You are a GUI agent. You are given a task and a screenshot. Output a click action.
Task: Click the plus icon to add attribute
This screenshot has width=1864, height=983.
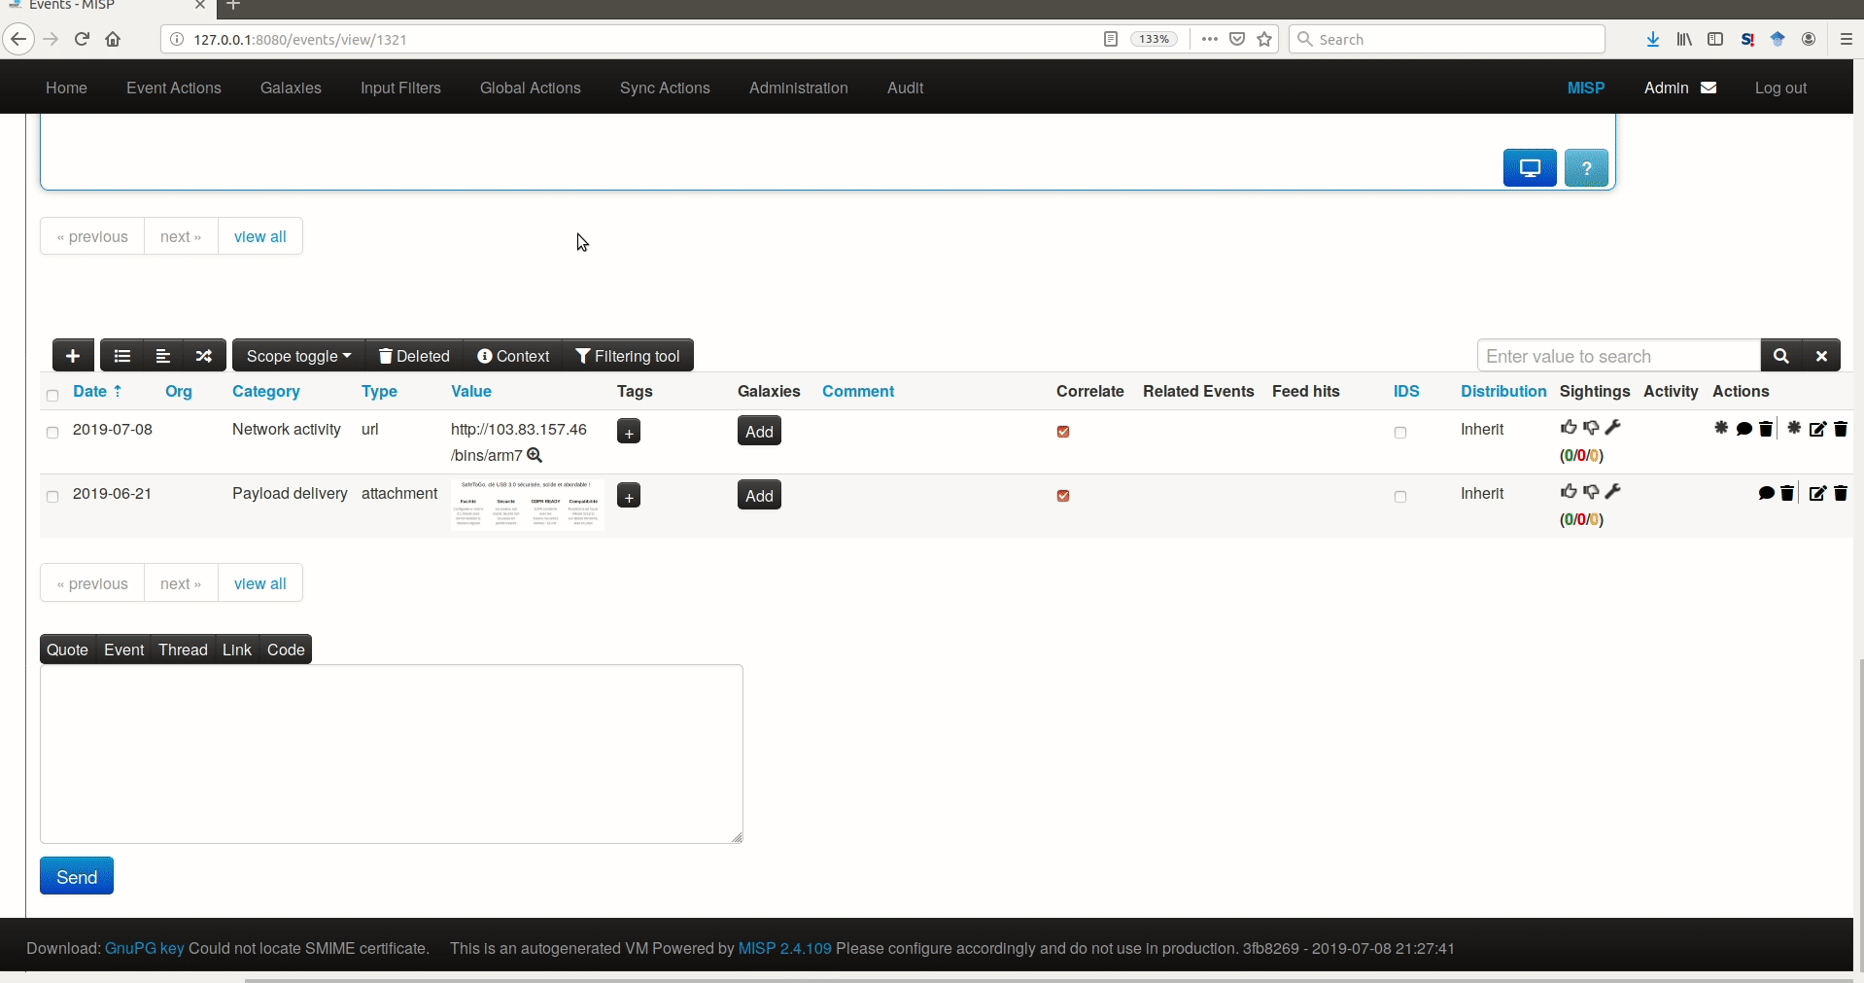(x=73, y=356)
